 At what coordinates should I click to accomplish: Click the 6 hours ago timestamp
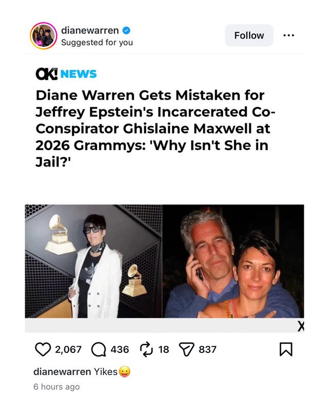[x=57, y=387]
